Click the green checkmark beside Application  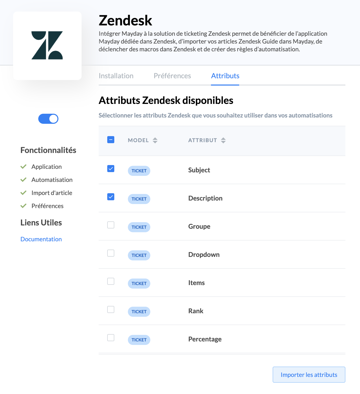click(23, 167)
